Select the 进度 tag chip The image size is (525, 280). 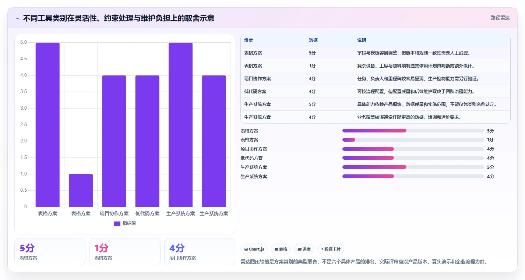(x=304, y=249)
